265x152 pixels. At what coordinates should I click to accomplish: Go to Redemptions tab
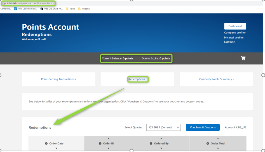(x=137, y=79)
